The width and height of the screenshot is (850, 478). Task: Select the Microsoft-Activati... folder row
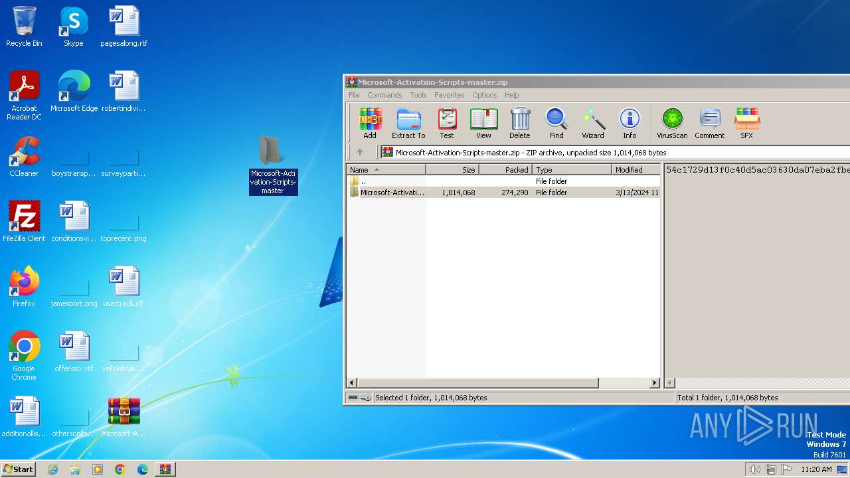click(503, 193)
